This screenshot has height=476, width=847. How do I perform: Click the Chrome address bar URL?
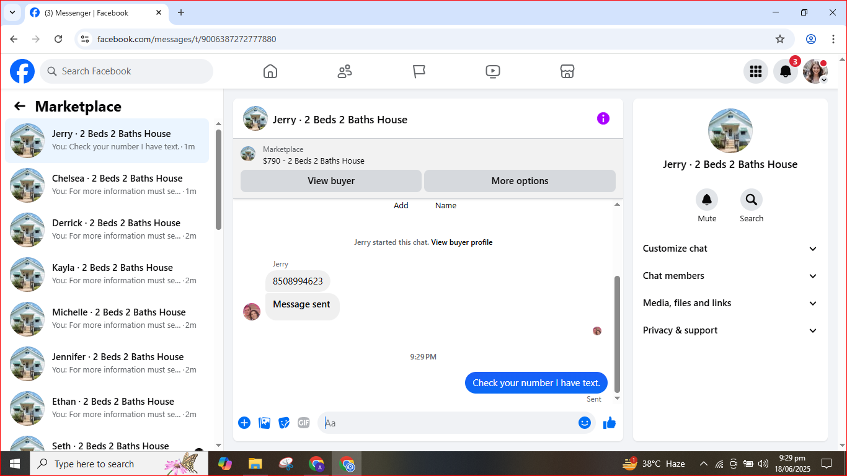point(187,39)
